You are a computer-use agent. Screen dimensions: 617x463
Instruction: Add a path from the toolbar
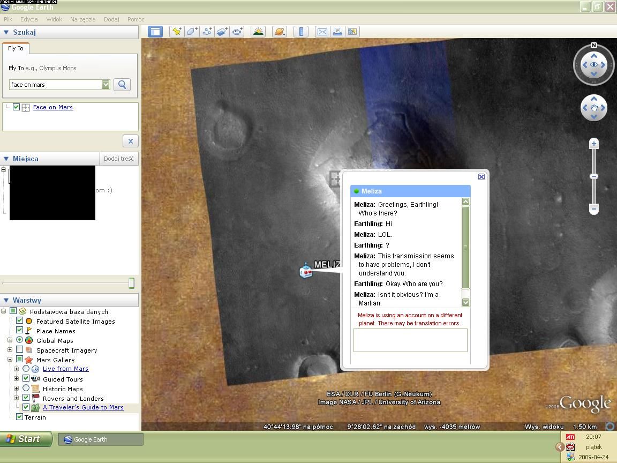207,32
